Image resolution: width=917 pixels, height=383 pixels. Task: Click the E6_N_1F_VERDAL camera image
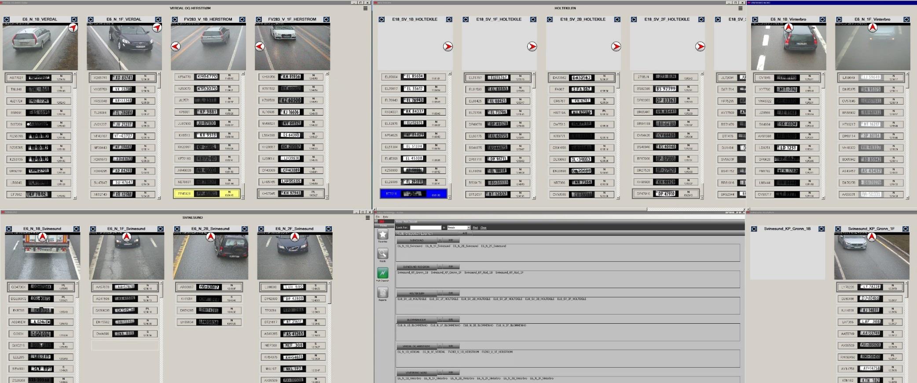point(124,47)
